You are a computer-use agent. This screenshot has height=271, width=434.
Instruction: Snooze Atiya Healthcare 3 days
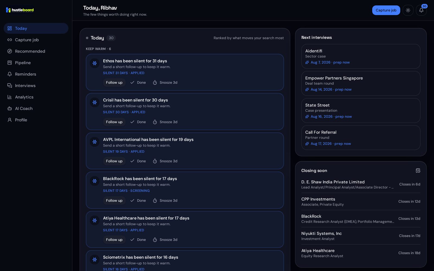coord(165,240)
